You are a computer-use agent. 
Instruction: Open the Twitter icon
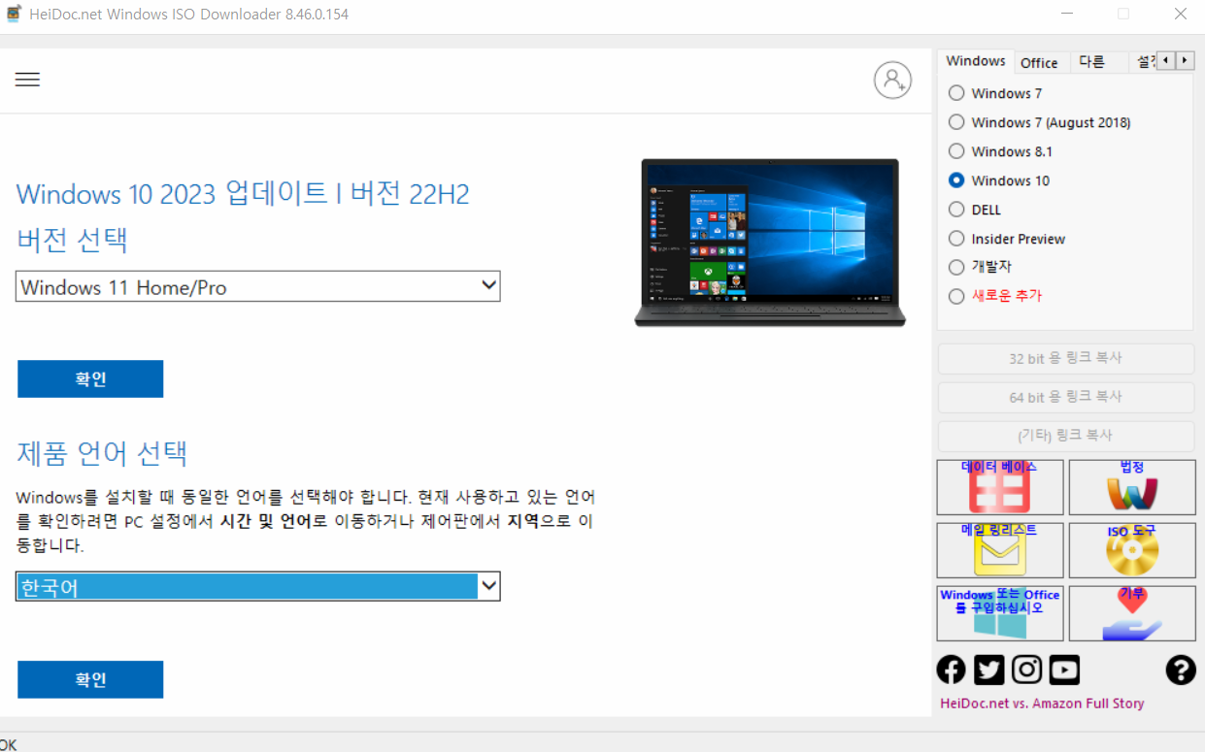click(x=989, y=670)
